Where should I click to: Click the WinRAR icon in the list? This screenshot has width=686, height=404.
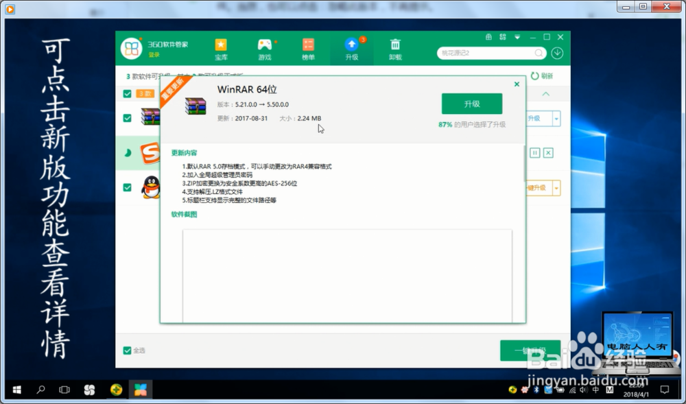coord(150,117)
